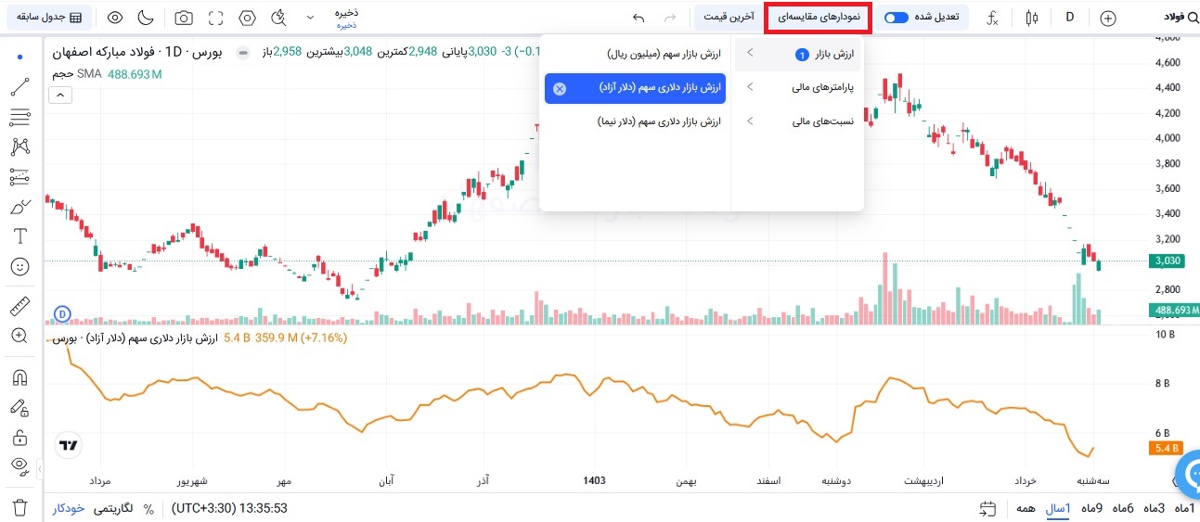Collapse the left drawing toolbar handle
This screenshot has width=1200, height=522.
tap(40, 471)
